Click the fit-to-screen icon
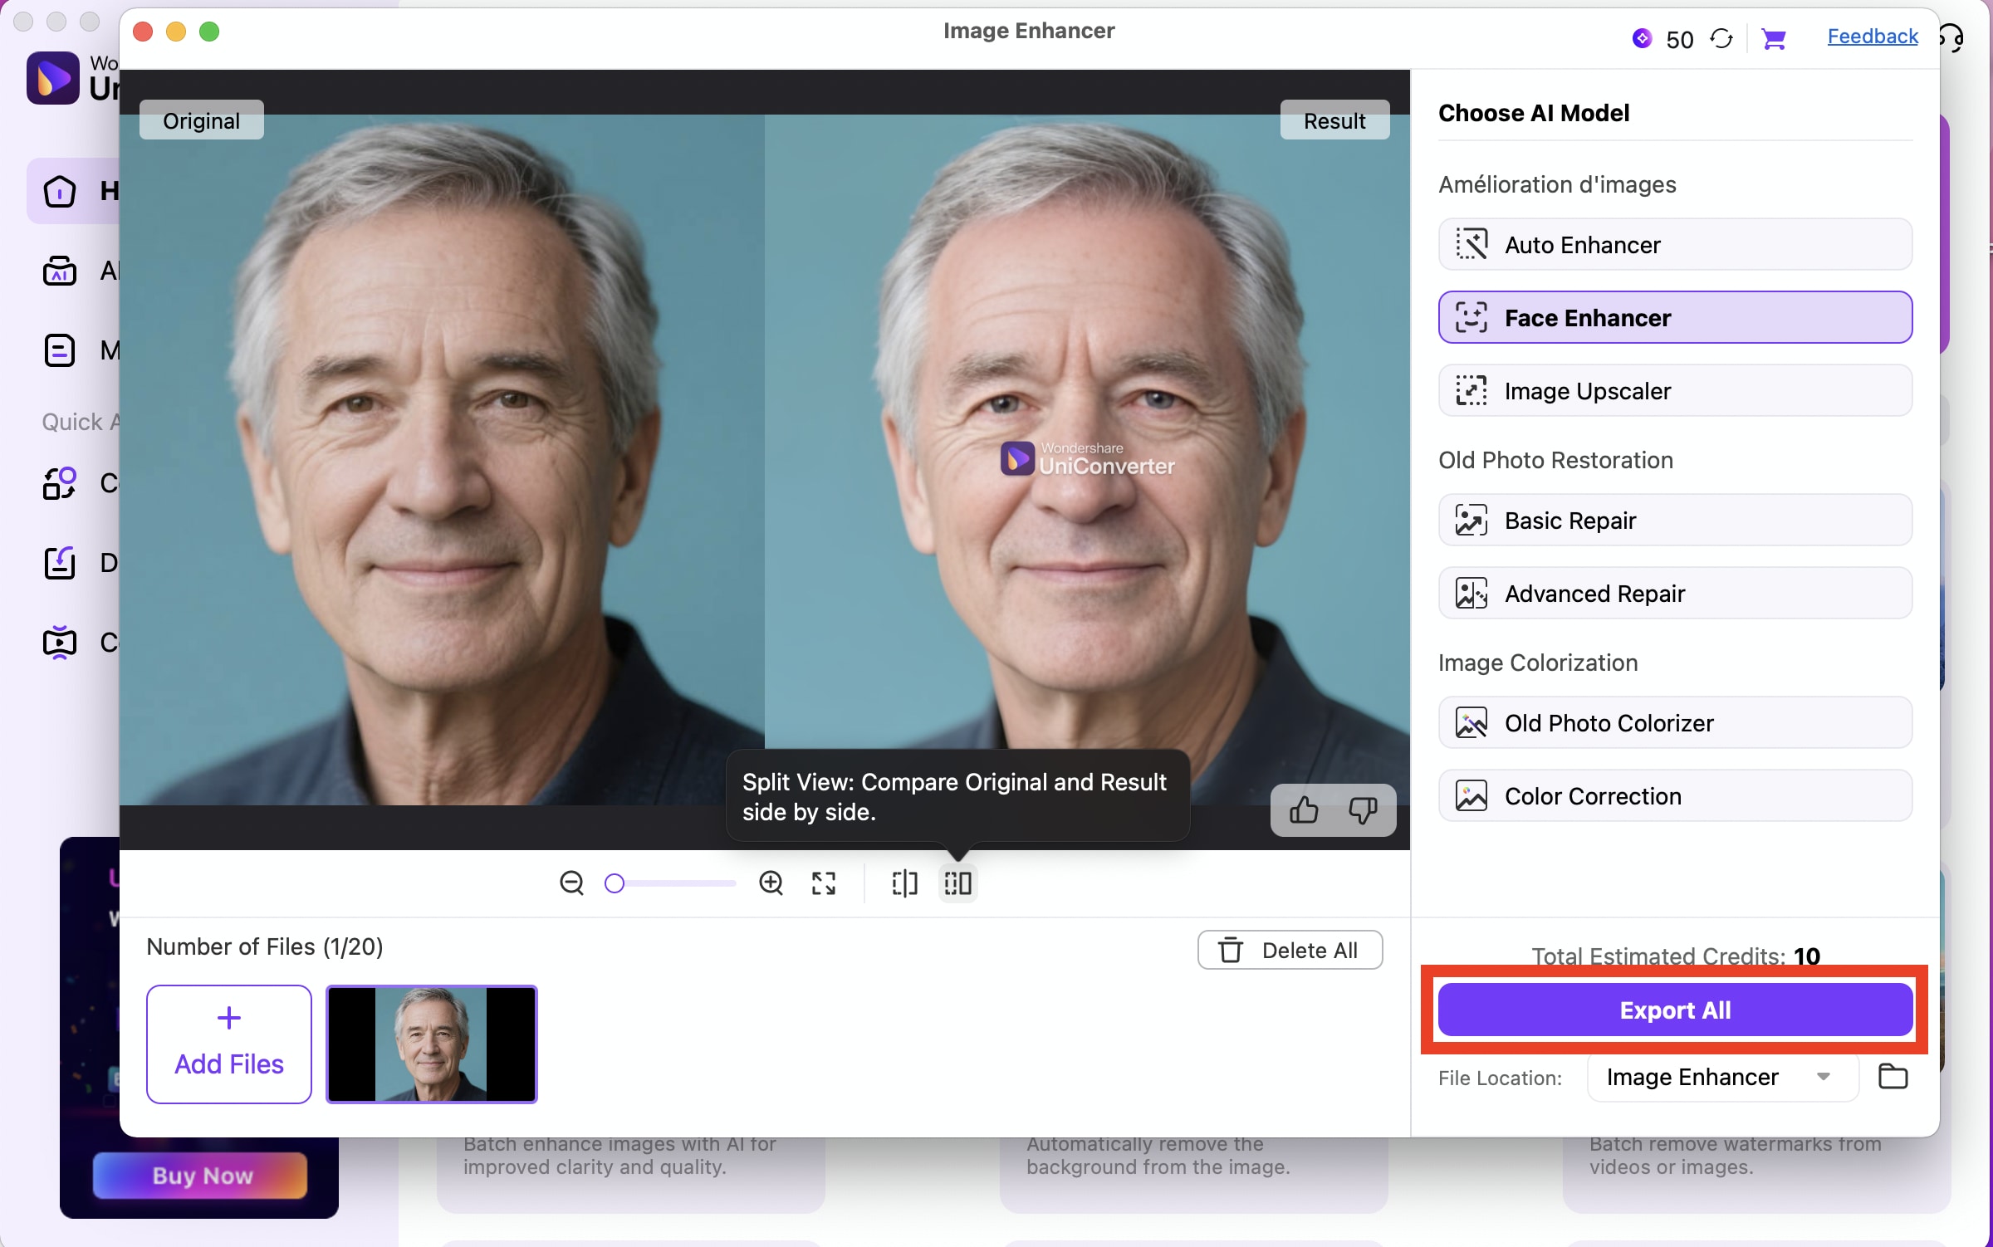 [823, 883]
